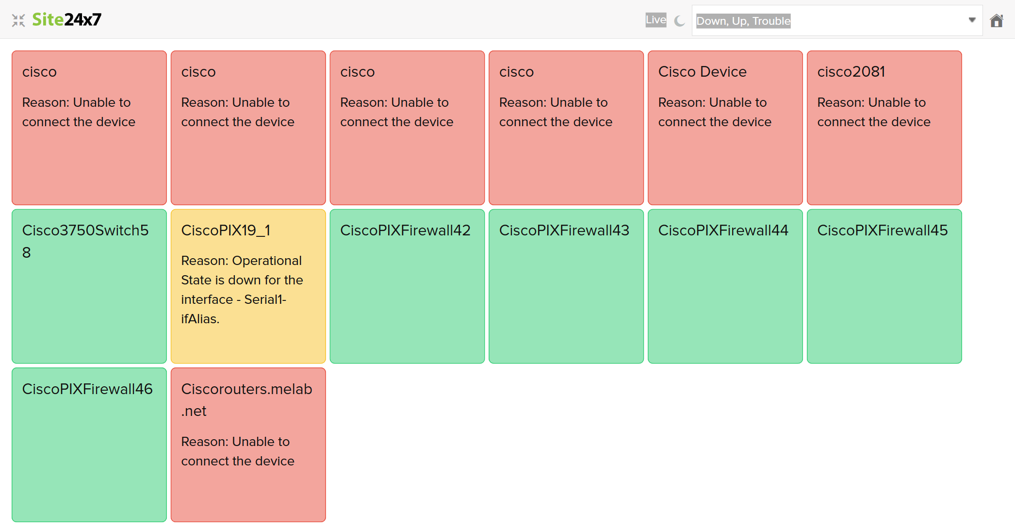This screenshot has height=529, width=1015.
Task: Open the Home icon
Action: [997, 21]
